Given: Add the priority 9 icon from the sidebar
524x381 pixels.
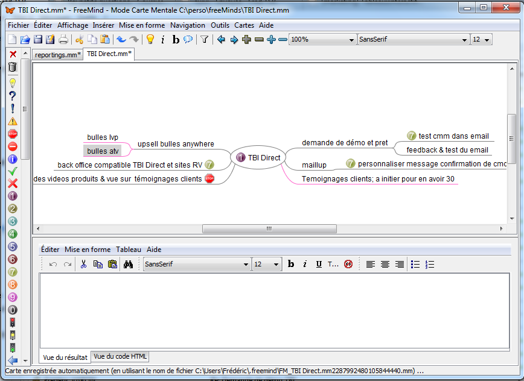Looking at the screenshot, I should click(12, 297).
